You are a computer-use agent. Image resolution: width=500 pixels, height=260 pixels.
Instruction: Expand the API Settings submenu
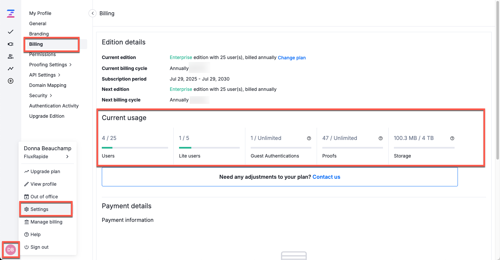tap(45, 75)
